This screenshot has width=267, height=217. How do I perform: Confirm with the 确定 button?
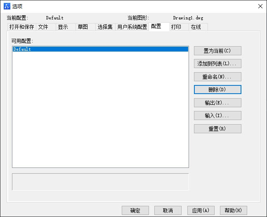click(135, 210)
